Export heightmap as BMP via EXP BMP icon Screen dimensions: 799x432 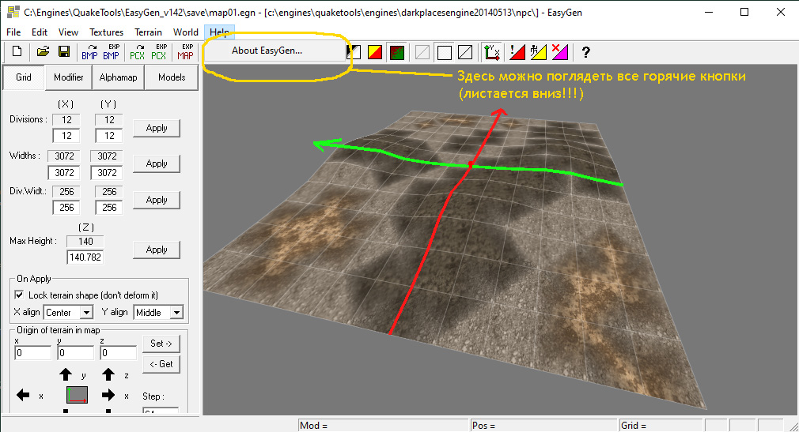(111, 52)
